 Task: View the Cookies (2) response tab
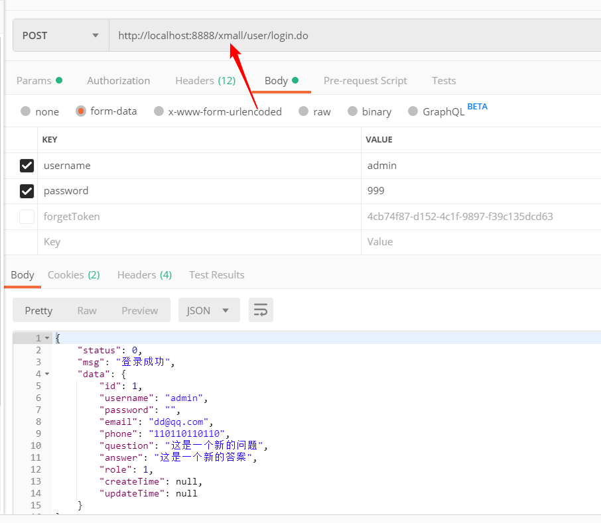click(x=73, y=274)
